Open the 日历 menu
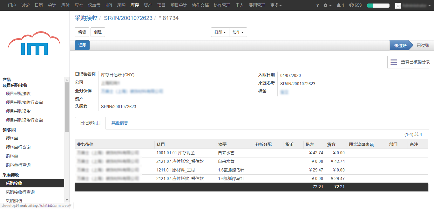 tap(39, 5)
